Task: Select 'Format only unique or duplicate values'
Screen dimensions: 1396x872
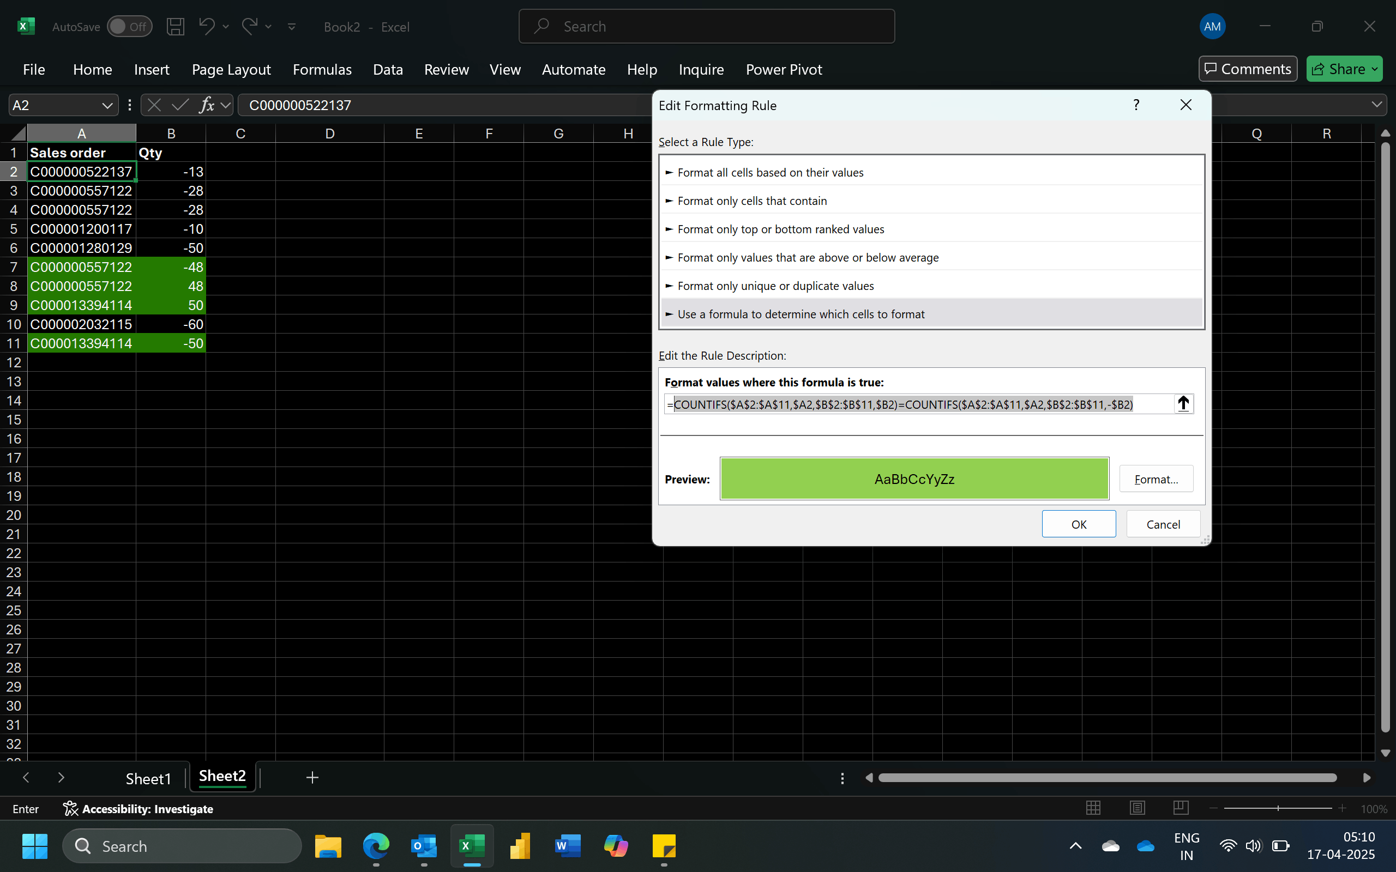Action: pyautogui.click(x=931, y=286)
